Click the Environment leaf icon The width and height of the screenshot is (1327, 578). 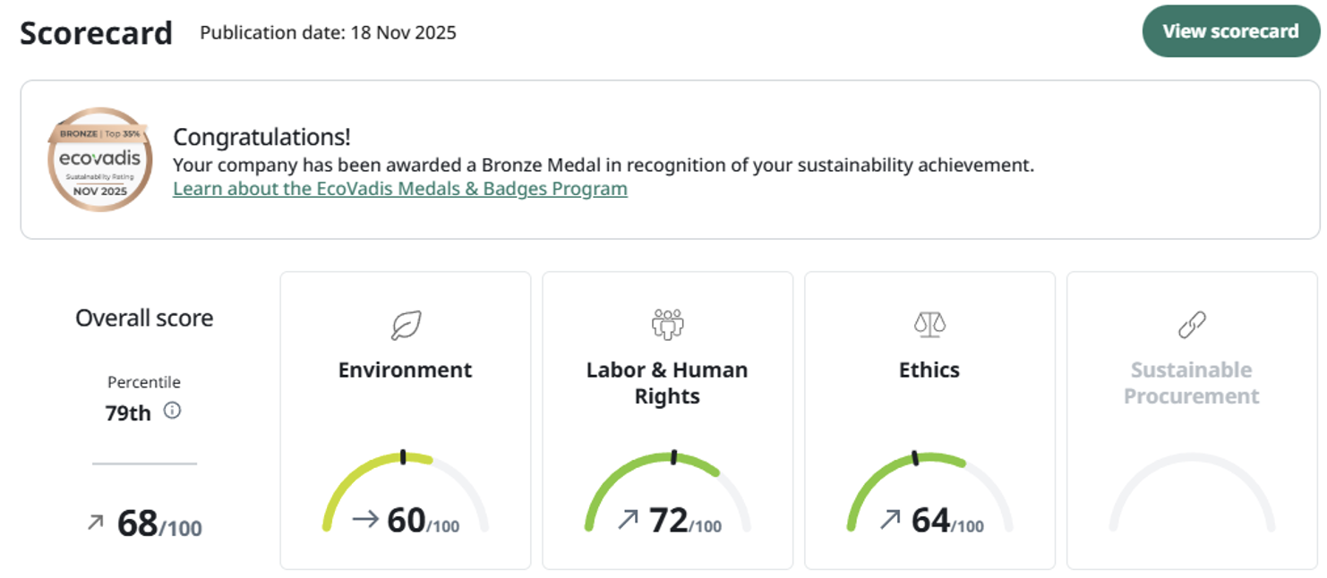point(406,325)
